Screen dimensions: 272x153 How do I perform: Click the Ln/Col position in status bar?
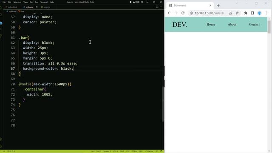pyautogui.click(x=96, y=151)
